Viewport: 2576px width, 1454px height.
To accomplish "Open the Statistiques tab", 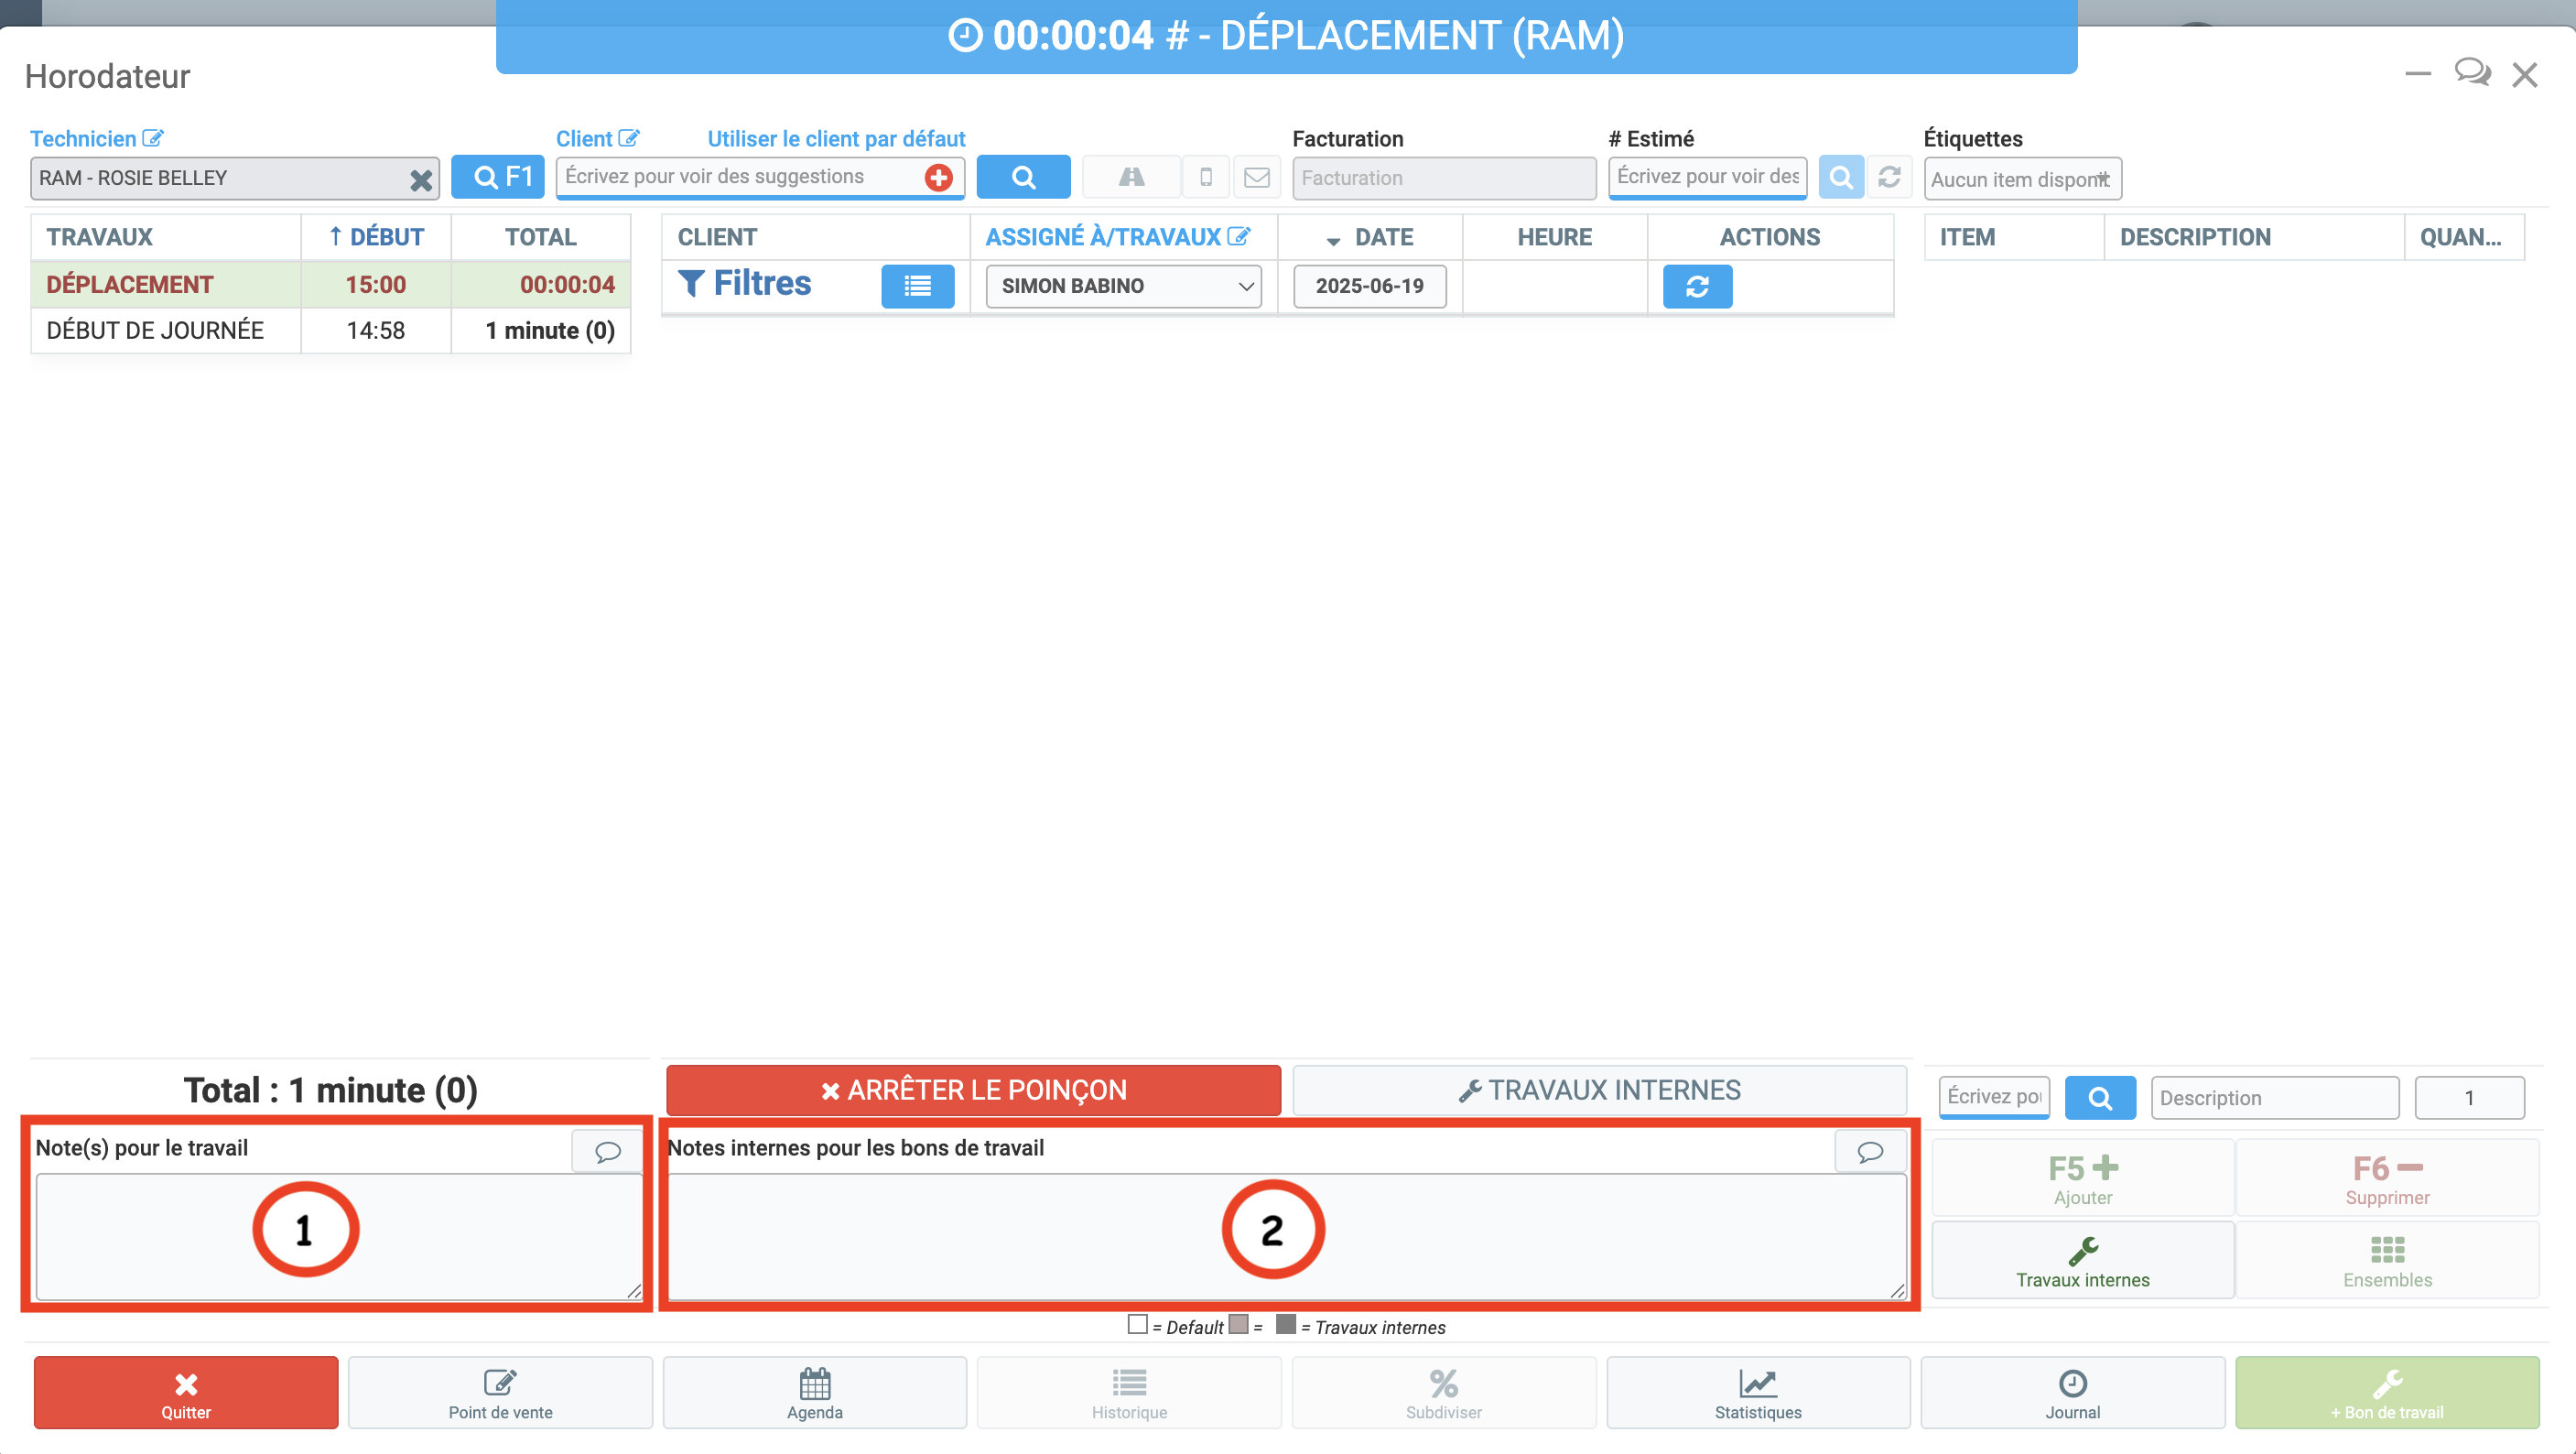I will pos(1757,1393).
